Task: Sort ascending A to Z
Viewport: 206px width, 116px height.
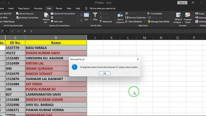Action: coord(81,15)
